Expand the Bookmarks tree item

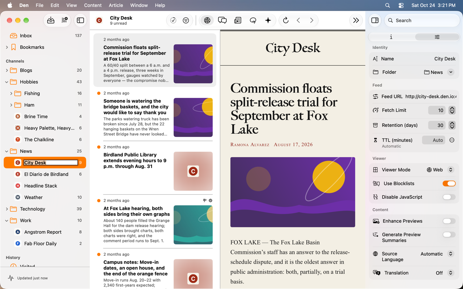coord(7,47)
